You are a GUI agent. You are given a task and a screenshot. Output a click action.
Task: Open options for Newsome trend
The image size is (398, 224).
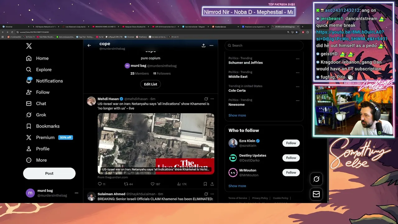(x=298, y=100)
